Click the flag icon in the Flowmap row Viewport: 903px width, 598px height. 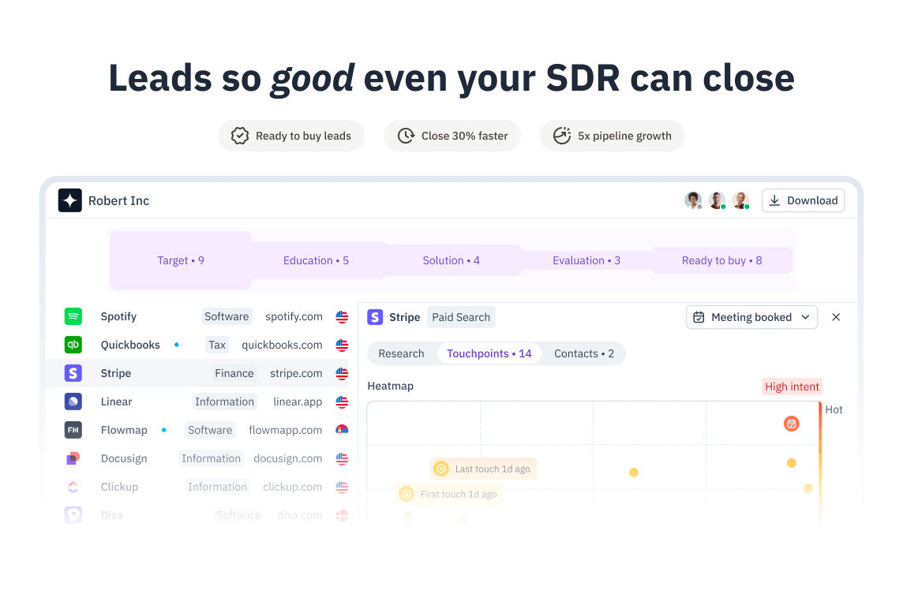pos(342,430)
